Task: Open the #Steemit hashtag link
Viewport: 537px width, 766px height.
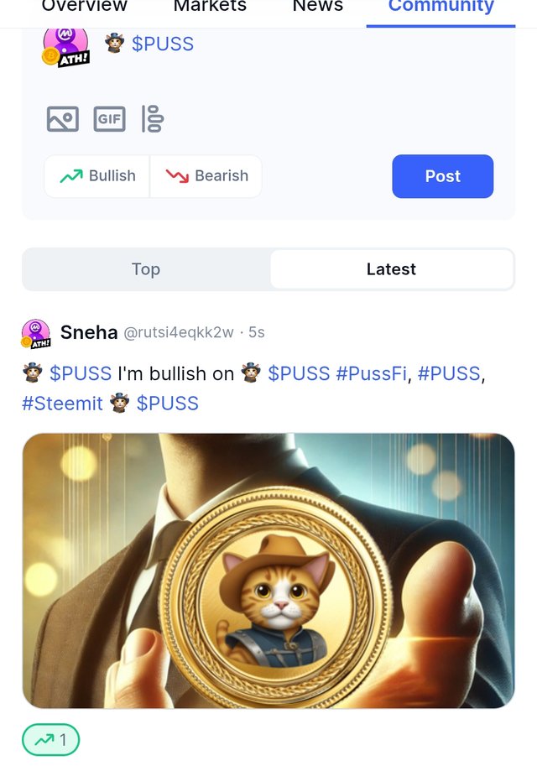Action: pos(63,404)
